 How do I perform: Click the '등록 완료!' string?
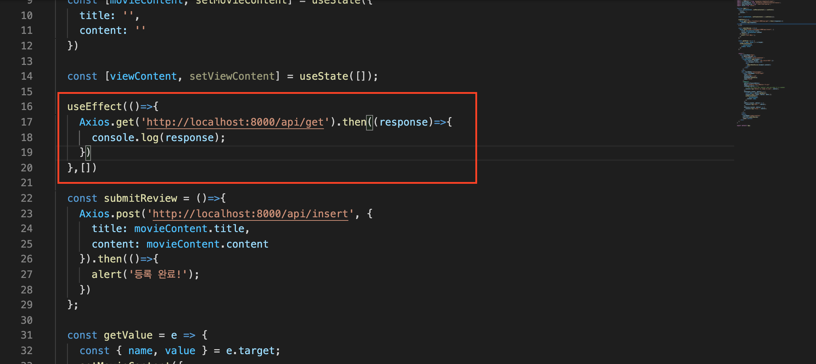point(158,274)
